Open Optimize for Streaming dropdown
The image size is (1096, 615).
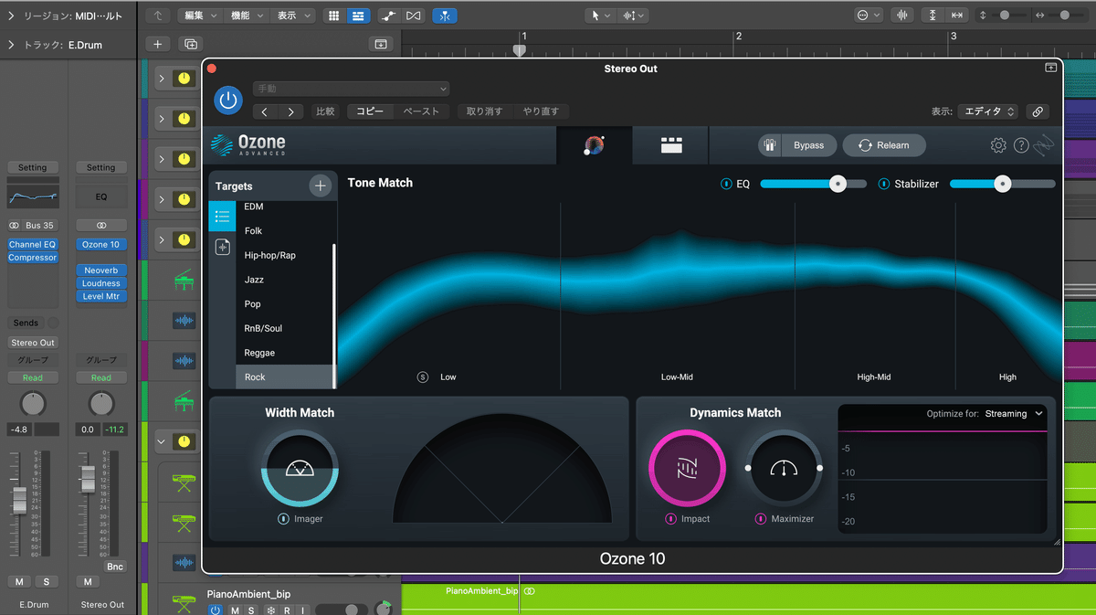(x=1014, y=414)
